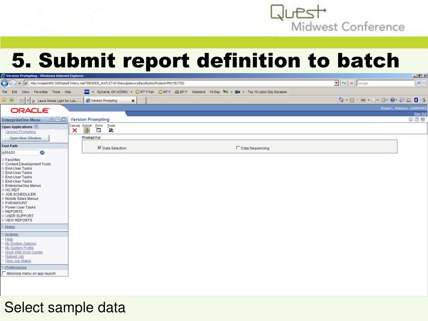The width and height of the screenshot is (428, 321).
Task: Click the browser address bar URL
Action: click(107, 83)
